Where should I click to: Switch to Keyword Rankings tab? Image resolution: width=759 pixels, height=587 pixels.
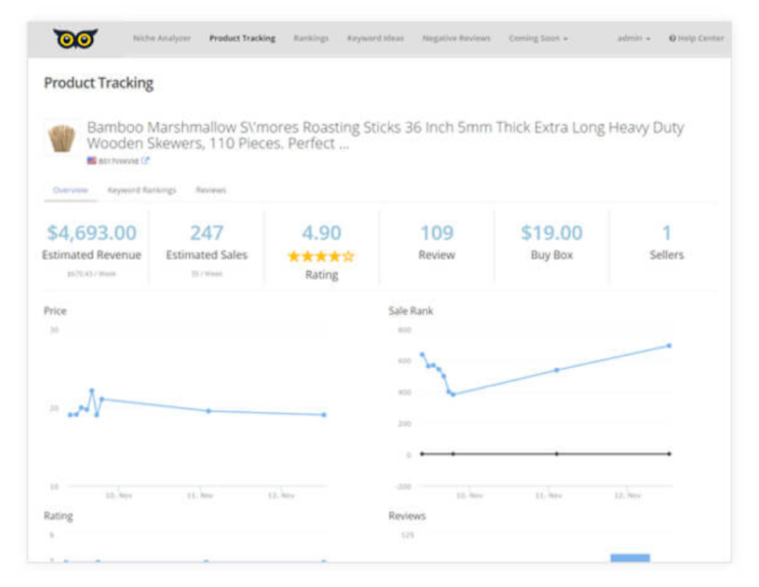pos(142,190)
